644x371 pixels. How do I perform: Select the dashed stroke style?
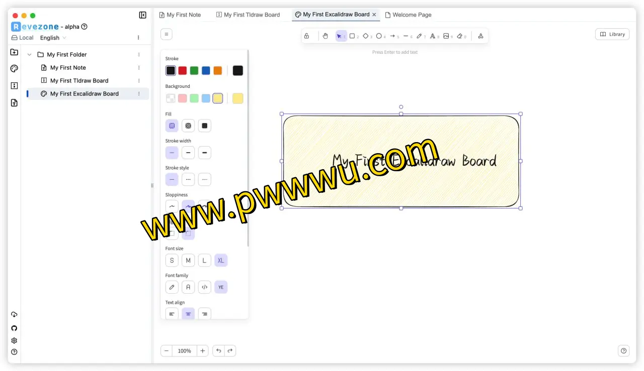[188, 179]
